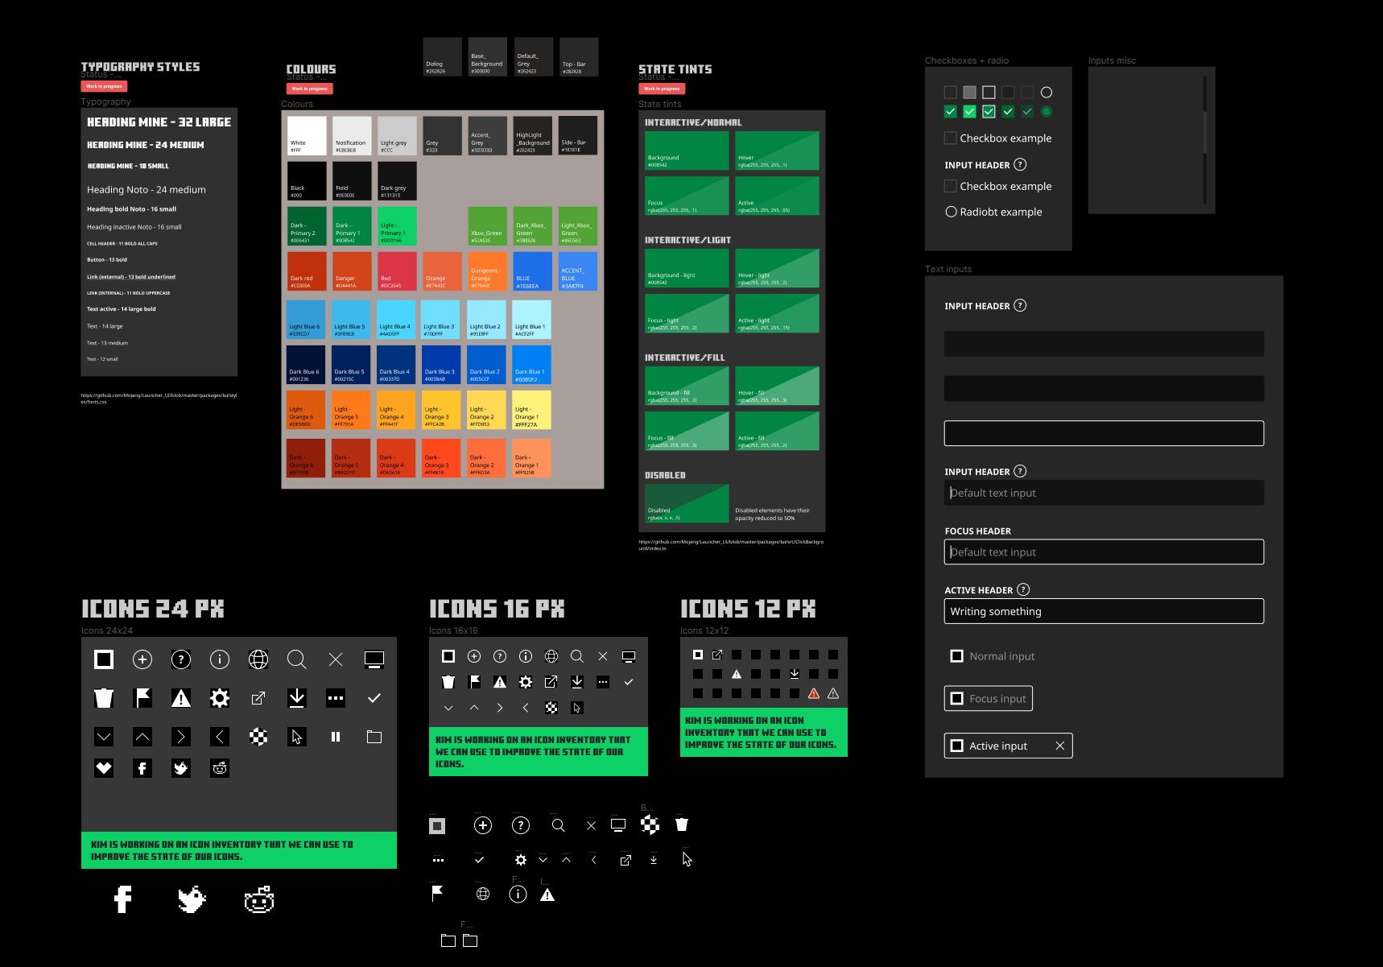Click the chevron-up icon in the Icons 16x16 panel

pos(474,708)
